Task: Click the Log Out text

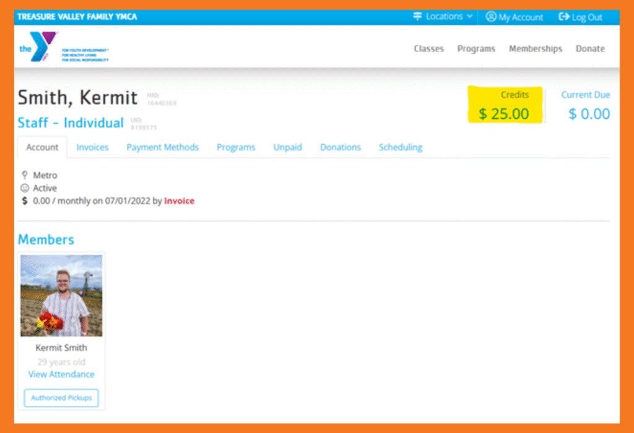Action: [x=587, y=17]
